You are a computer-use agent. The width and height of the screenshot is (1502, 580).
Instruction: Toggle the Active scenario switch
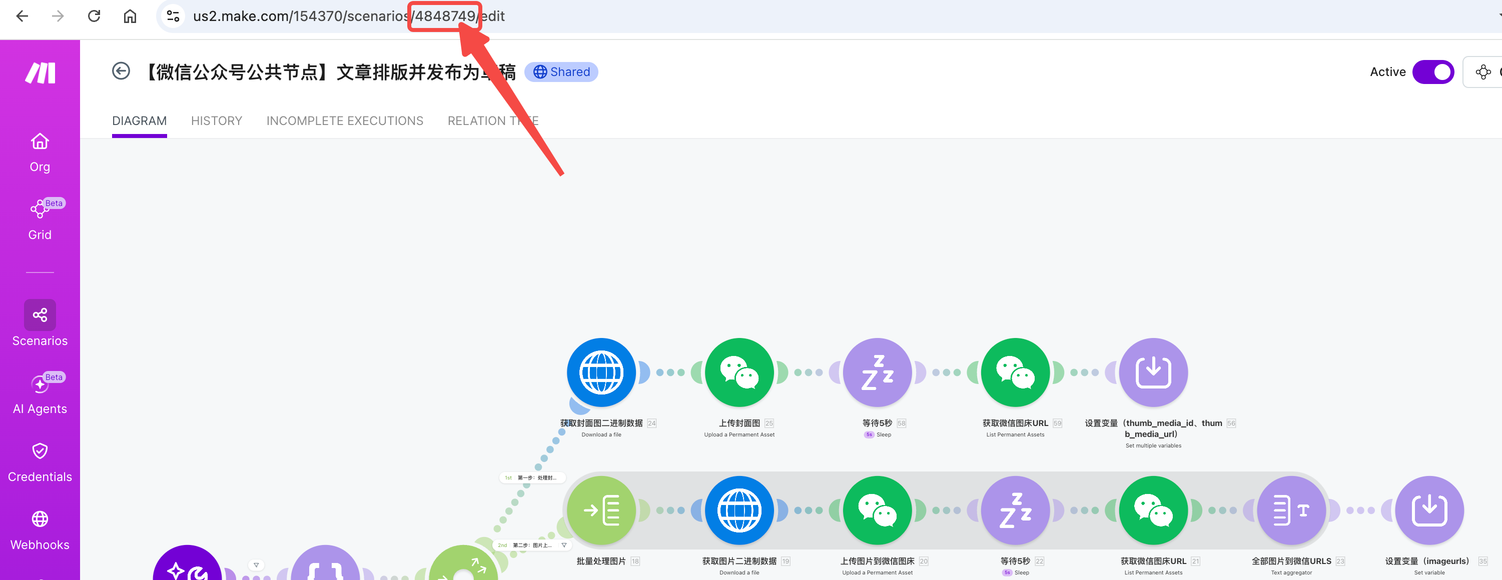point(1432,72)
